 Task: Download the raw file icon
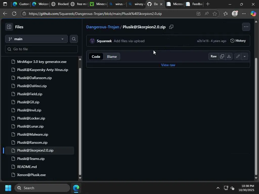(229, 56)
